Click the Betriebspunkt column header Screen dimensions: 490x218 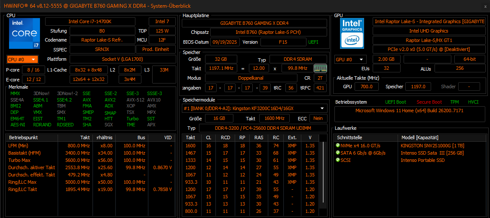tap(32, 137)
